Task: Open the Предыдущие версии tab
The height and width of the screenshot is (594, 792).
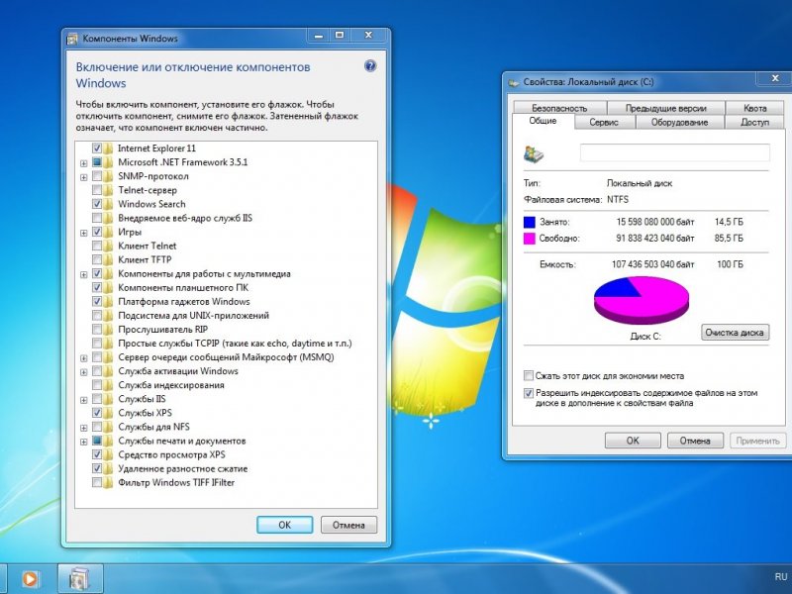Action: [x=665, y=108]
